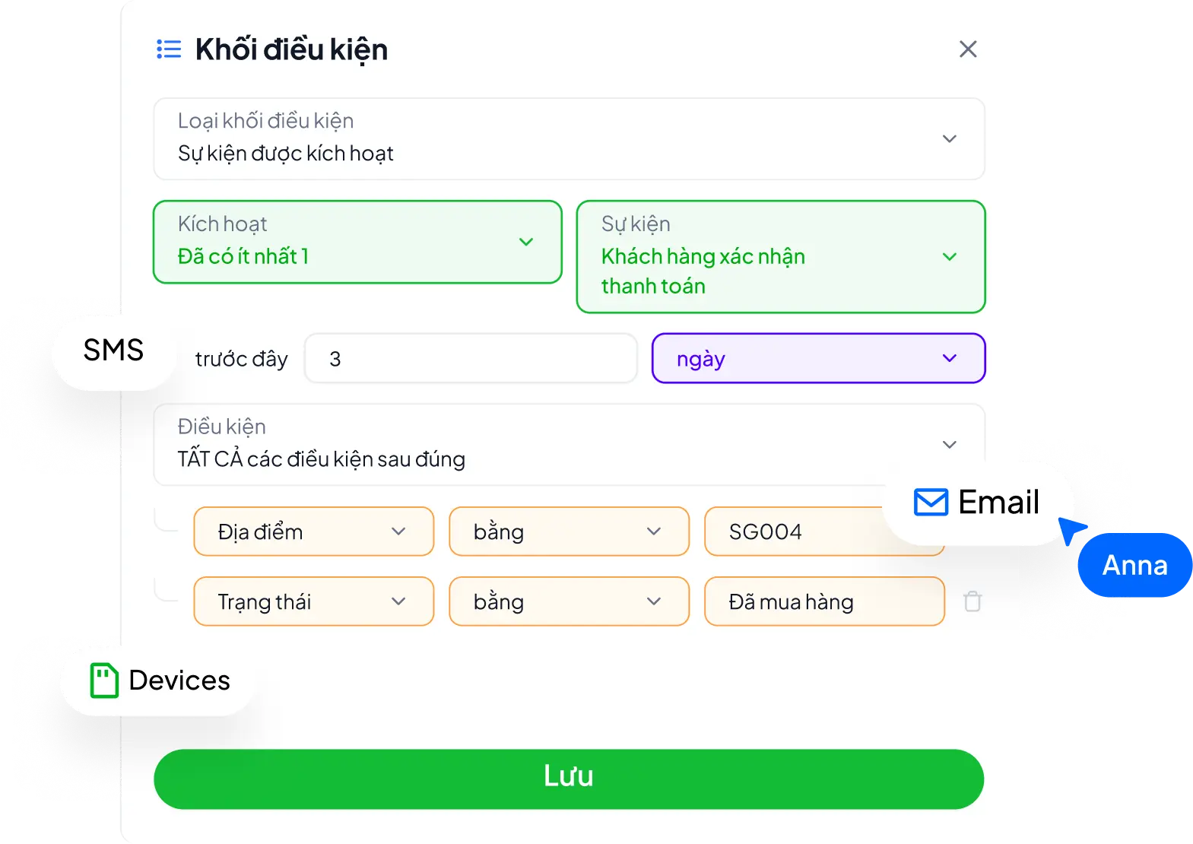The width and height of the screenshot is (1193, 844).
Task: Click the green Devices card icon
Action: [104, 681]
